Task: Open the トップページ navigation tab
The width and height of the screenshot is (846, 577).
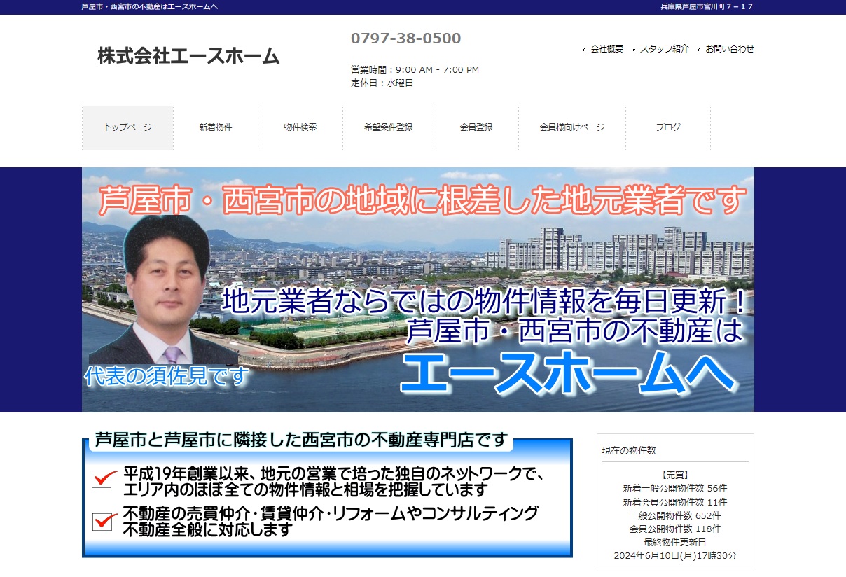Action: coord(127,127)
